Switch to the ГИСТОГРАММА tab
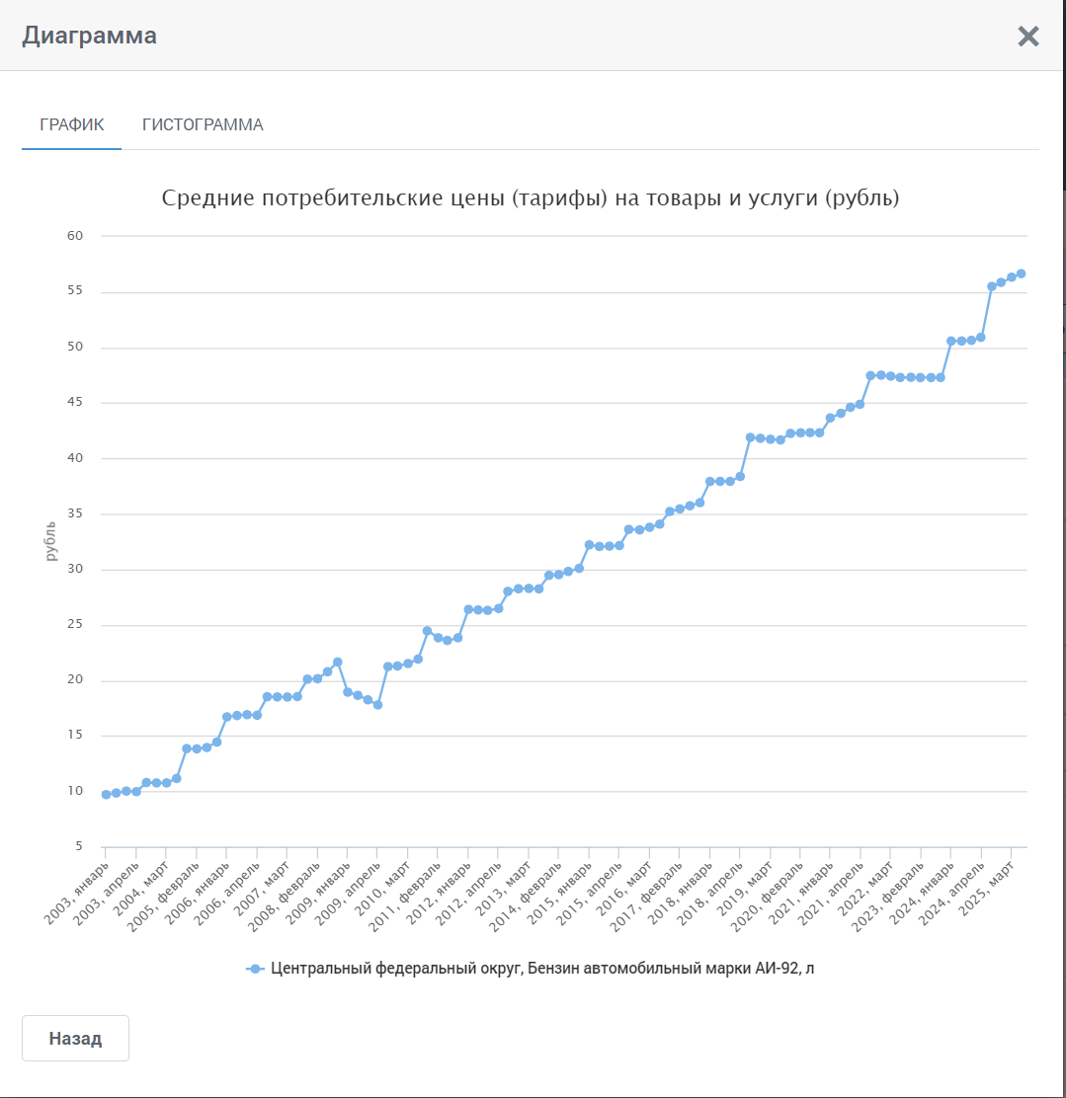 [203, 124]
